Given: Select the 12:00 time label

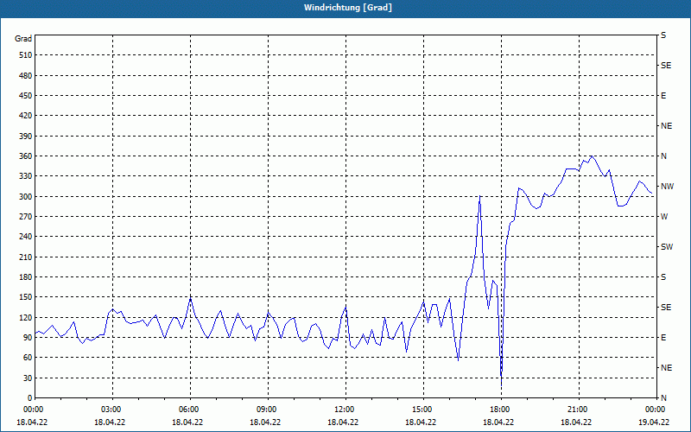Looking at the screenshot, I should point(345,410).
